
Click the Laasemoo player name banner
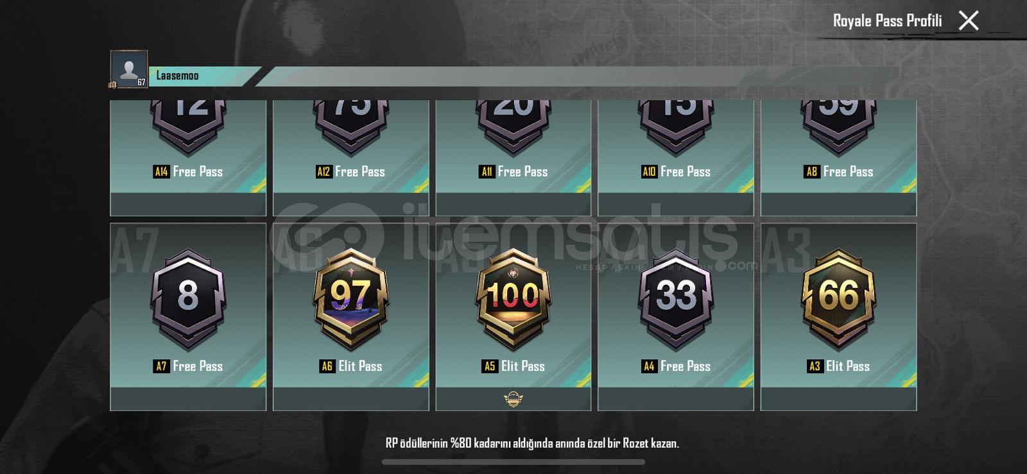204,76
